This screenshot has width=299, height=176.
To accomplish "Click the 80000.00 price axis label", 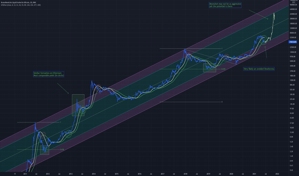I will 293,33.
